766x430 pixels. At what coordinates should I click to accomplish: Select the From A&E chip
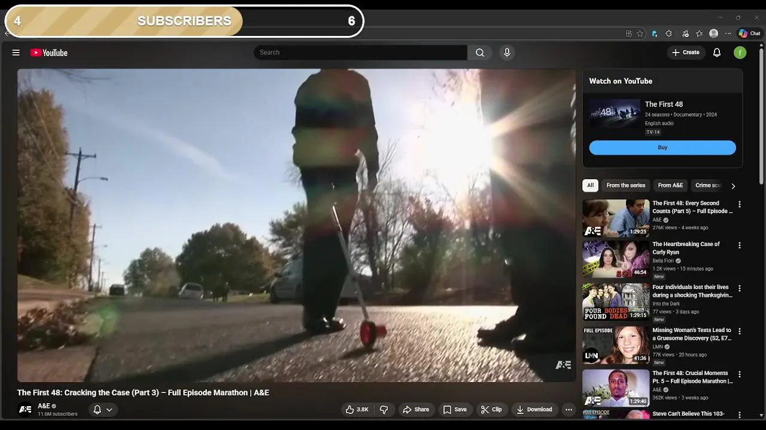tap(670, 185)
